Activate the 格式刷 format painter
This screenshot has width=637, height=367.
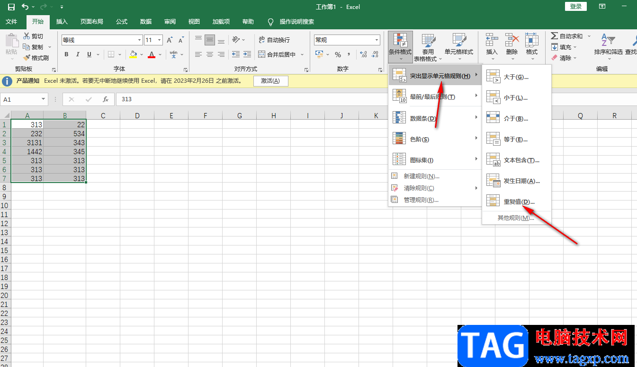tap(36, 58)
